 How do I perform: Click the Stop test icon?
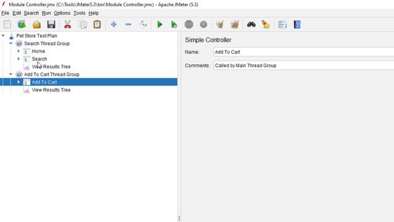189,25
